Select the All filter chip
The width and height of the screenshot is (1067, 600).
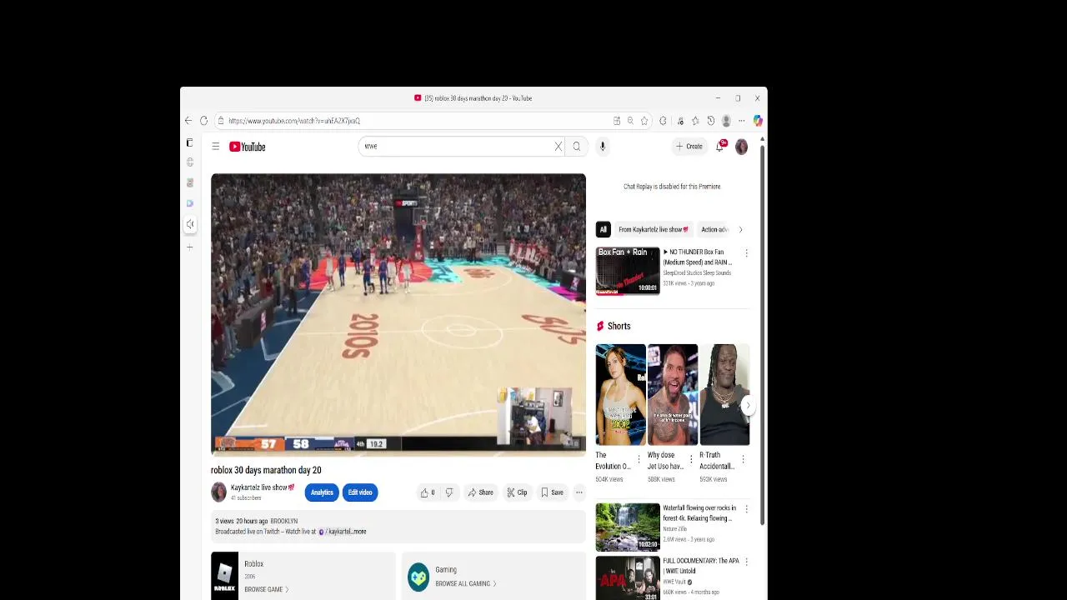603,229
